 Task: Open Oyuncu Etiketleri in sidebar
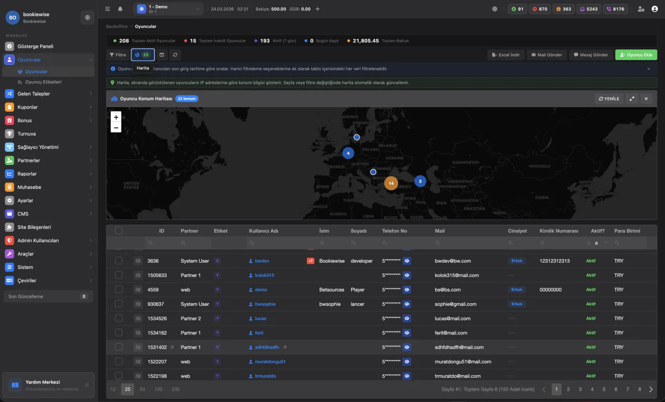tap(43, 82)
